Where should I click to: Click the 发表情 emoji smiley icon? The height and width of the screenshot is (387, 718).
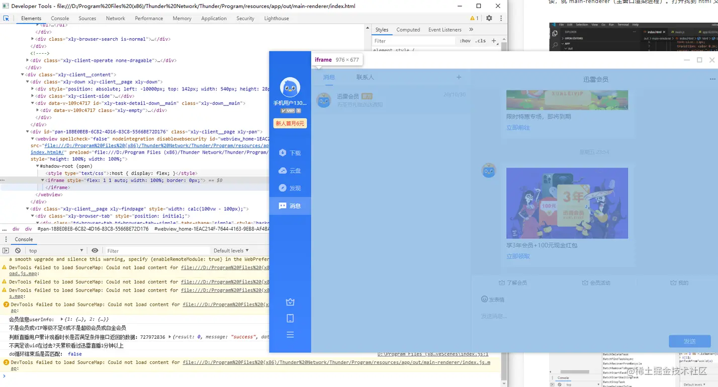tap(484, 299)
